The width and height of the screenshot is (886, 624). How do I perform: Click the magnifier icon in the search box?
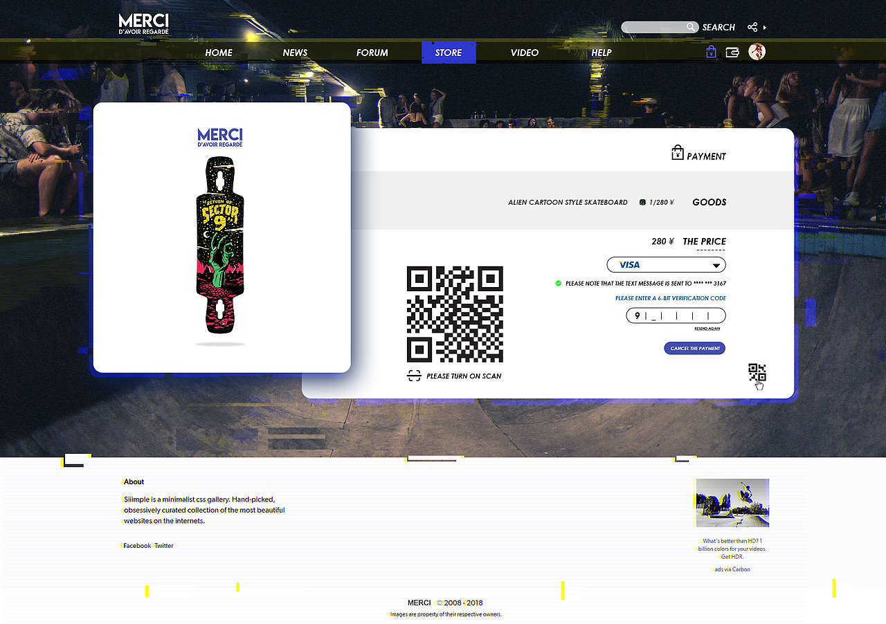(x=690, y=27)
